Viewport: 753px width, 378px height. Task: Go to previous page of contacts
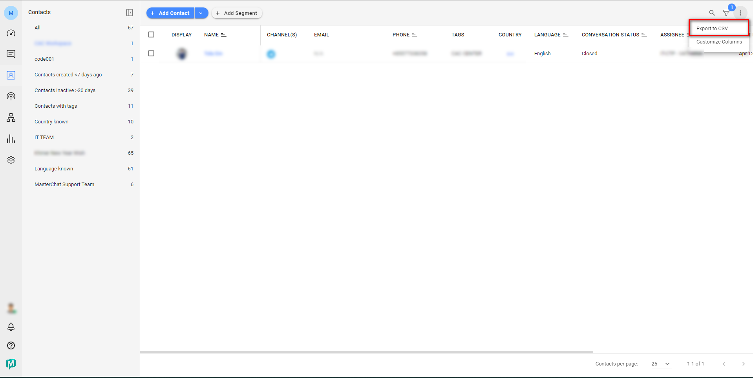(724, 364)
